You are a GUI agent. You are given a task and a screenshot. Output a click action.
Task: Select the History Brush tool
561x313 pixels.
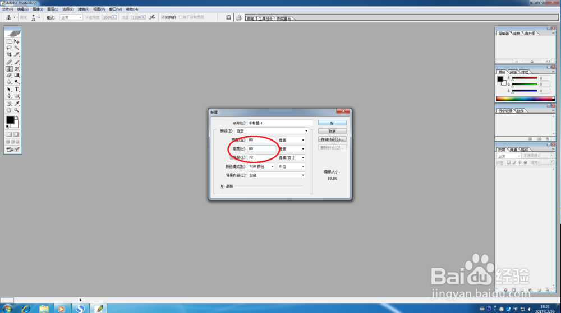(16, 68)
